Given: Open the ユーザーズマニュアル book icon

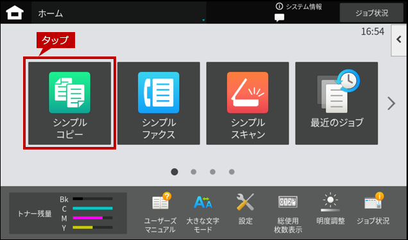Looking at the screenshot, I should (160, 213).
